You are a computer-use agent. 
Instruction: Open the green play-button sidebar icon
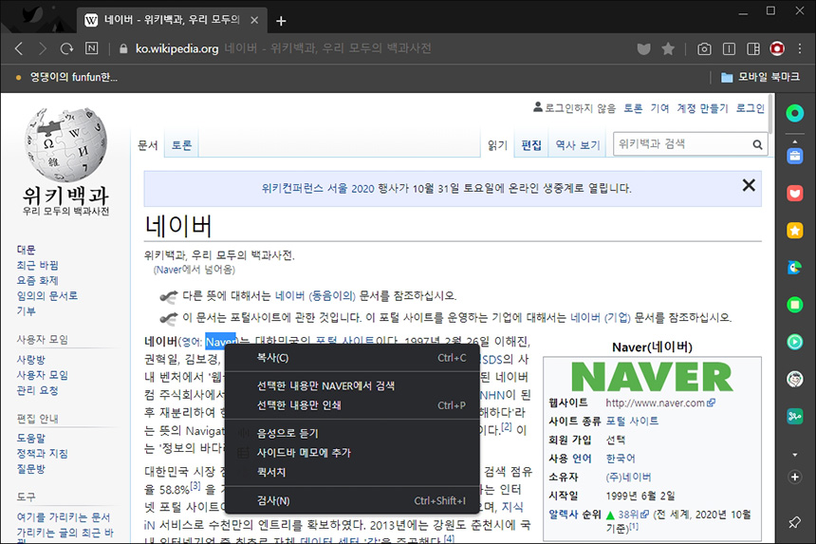coord(795,342)
